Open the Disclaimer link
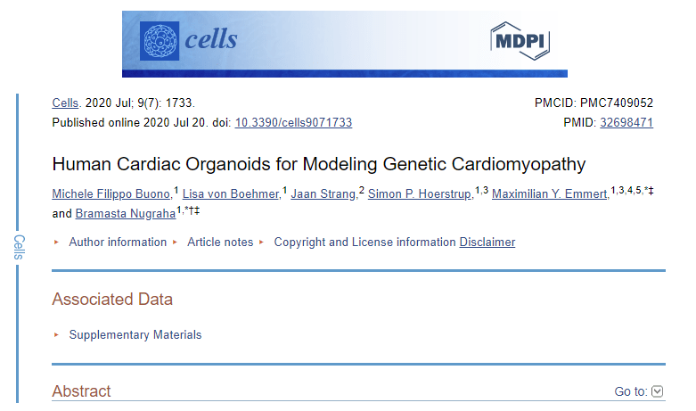This screenshot has width=696, height=411. point(487,242)
